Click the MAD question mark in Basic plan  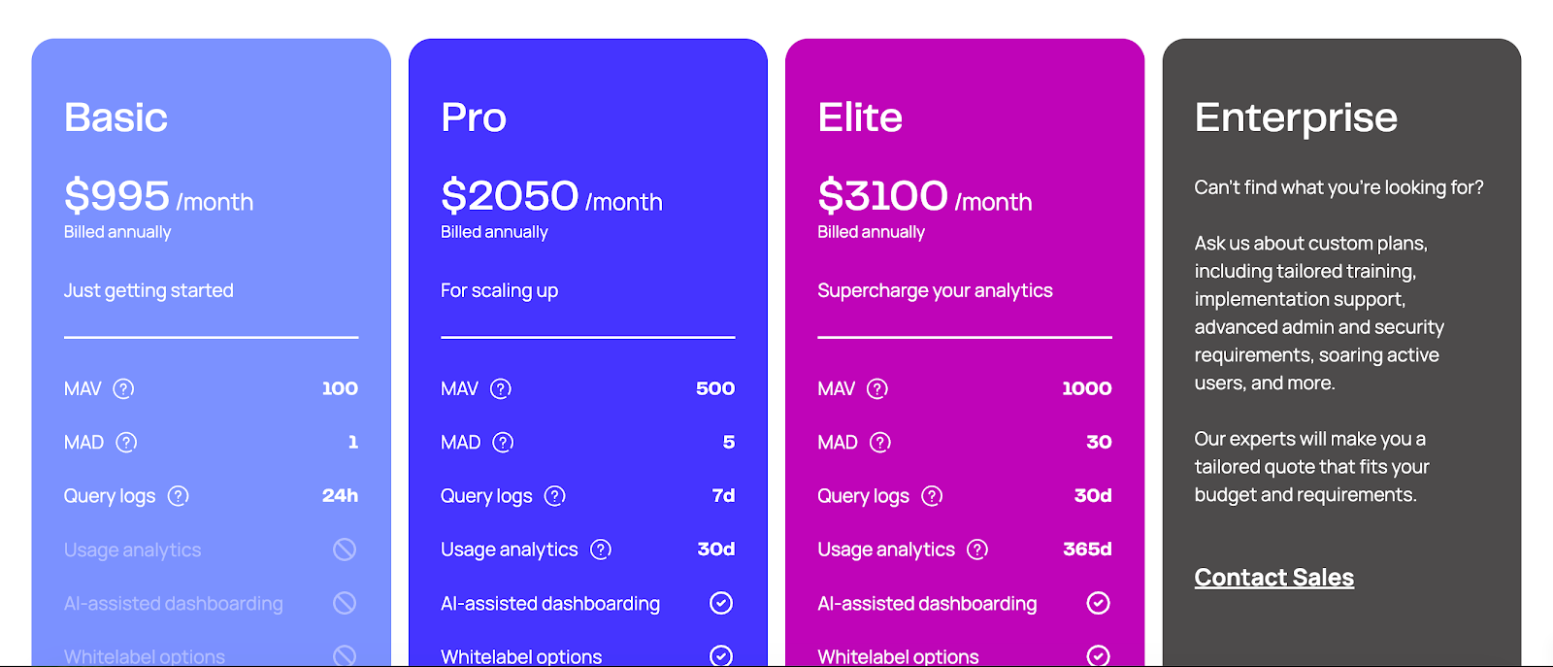click(127, 442)
